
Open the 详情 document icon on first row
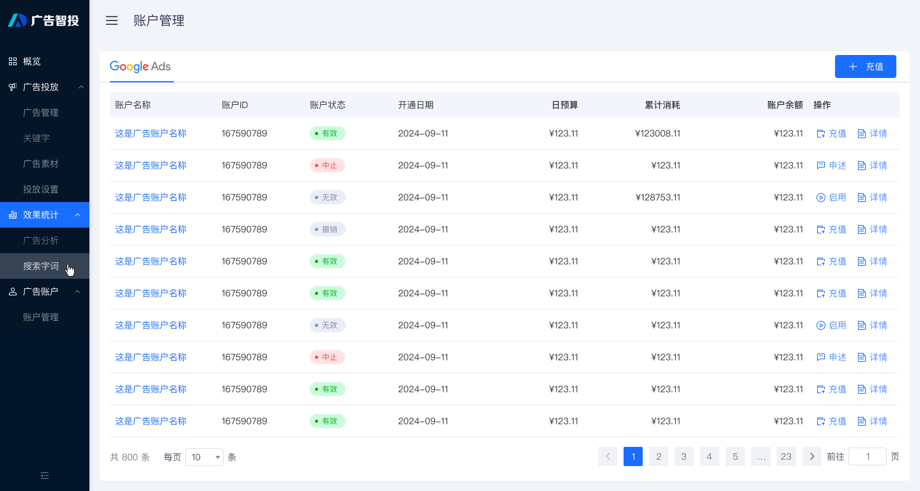861,133
